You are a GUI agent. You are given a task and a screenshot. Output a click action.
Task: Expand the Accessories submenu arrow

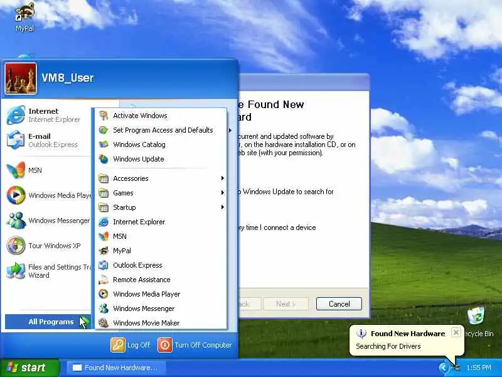tap(223, 178)
